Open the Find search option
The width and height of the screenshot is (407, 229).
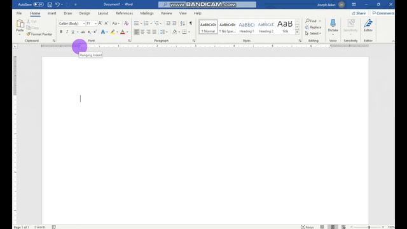(311, 21)
